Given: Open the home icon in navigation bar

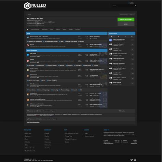Looking at the screenshot, I should tap(27, 29).
